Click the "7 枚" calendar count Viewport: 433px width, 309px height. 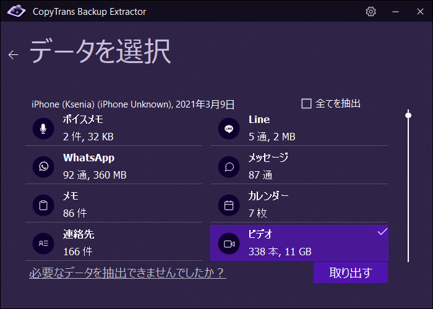258,213
